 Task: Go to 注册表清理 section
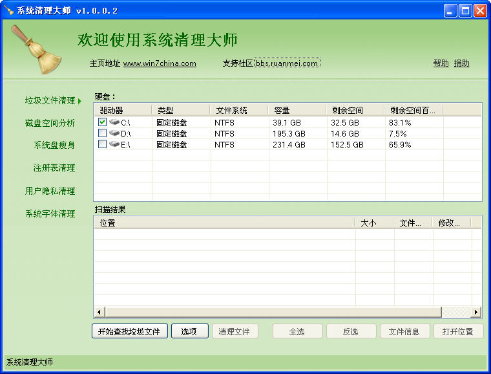coord(54,168)
